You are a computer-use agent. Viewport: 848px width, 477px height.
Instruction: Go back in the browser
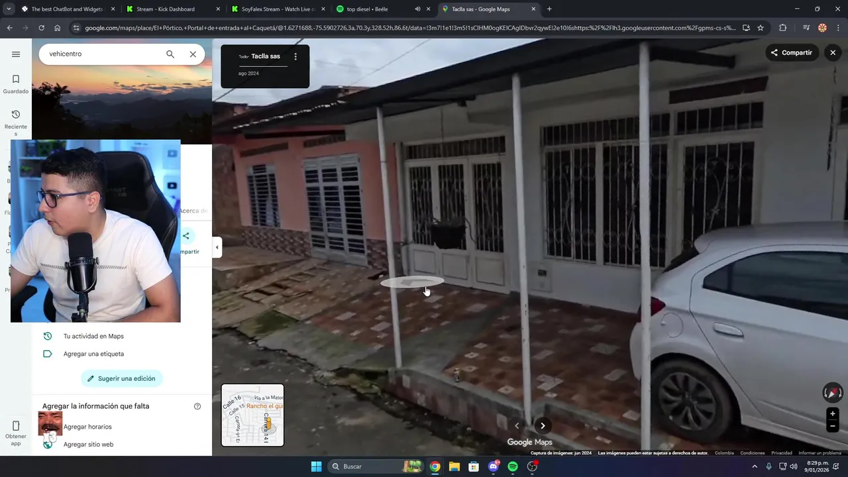click(x=9, y=28)
